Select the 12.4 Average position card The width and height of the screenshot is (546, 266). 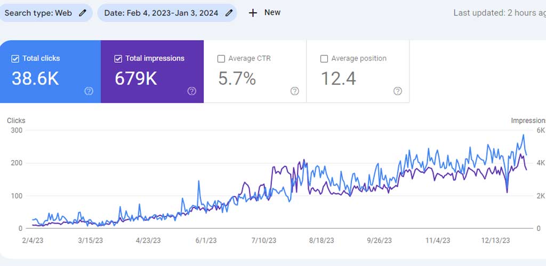click(358, 71)
